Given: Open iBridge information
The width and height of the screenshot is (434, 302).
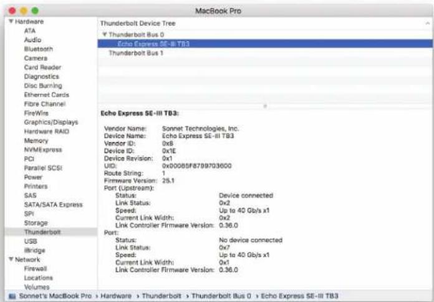Looking at the screenshot, I should tap(34, 250).
